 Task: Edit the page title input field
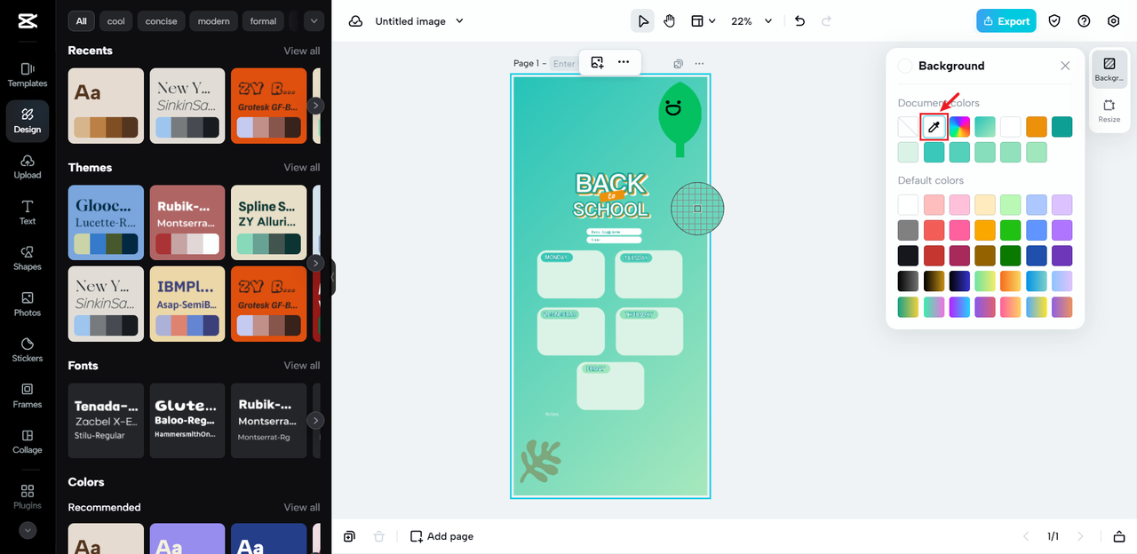(563, 64)
